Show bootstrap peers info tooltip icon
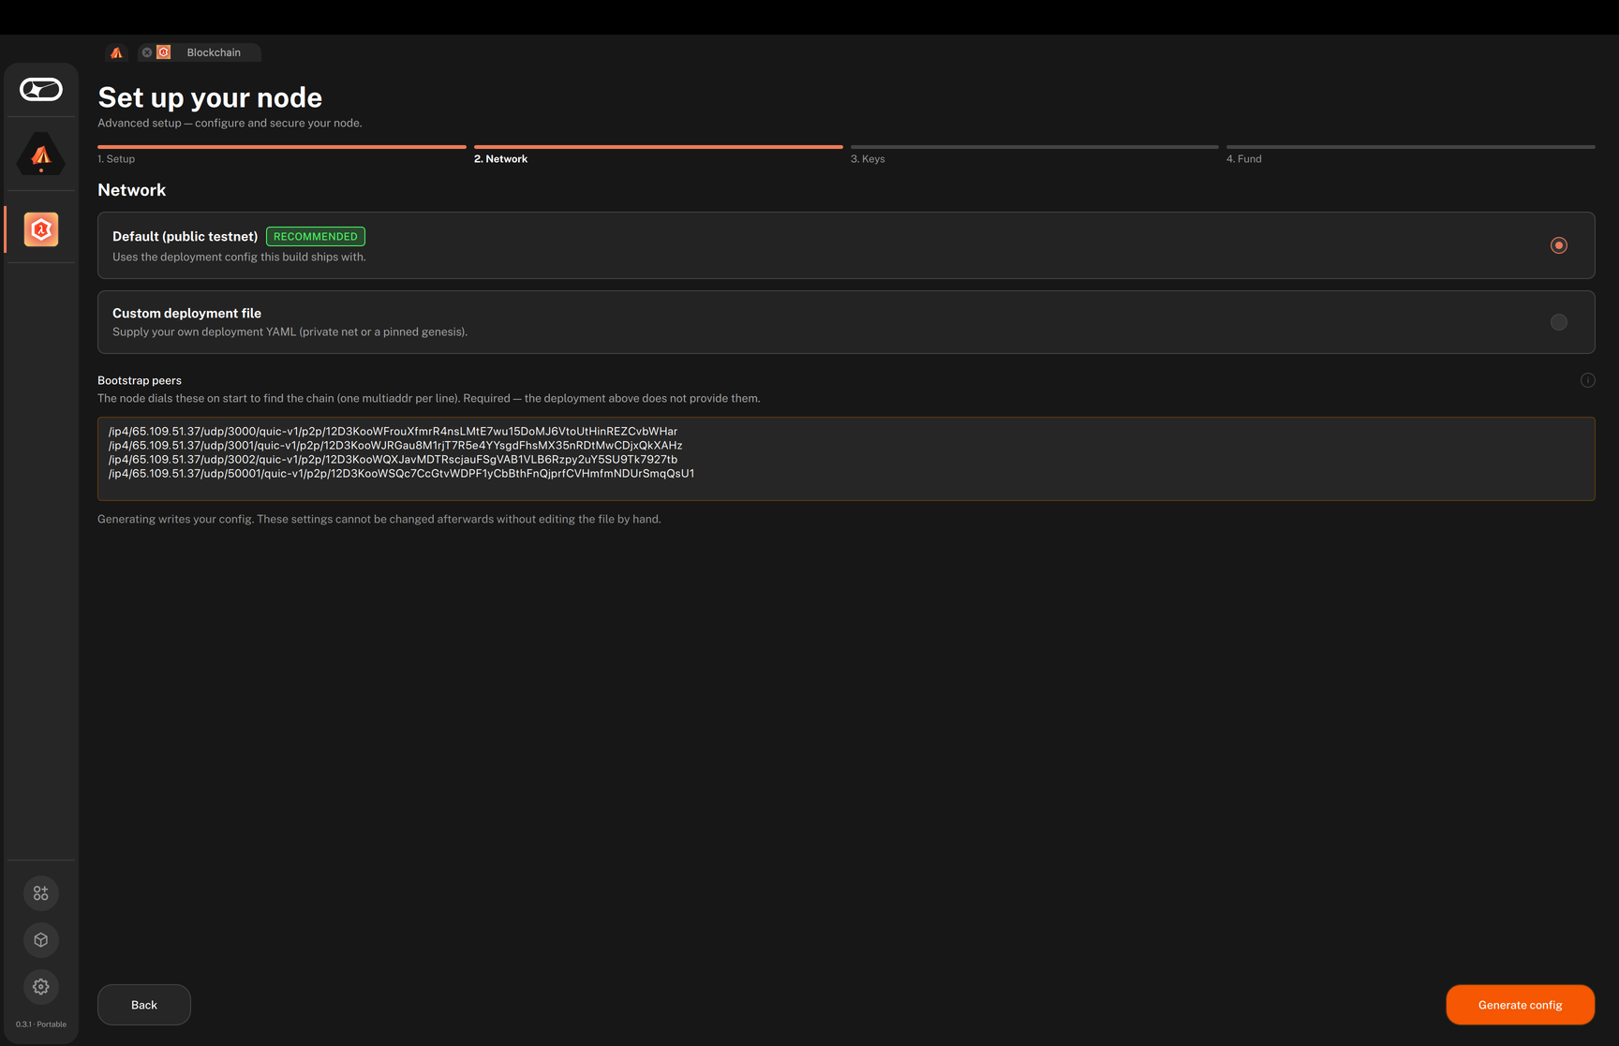Viewport: 1619px width, 1046px height. (x=1587, y=380)
